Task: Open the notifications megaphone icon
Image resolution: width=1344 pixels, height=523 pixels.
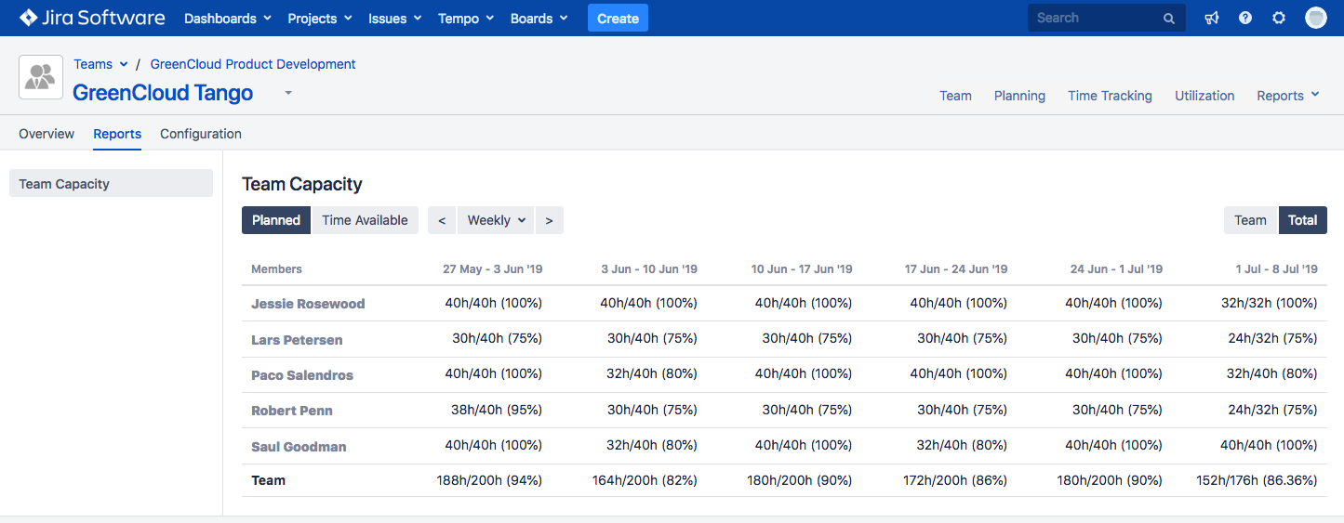Action: [x=1211, y=18]
